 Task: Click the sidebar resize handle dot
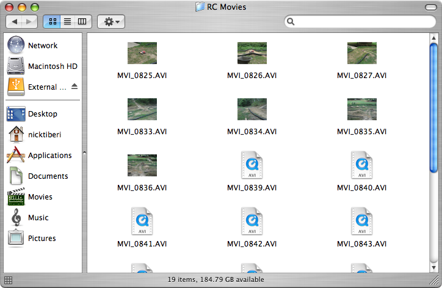coord(84,153)
